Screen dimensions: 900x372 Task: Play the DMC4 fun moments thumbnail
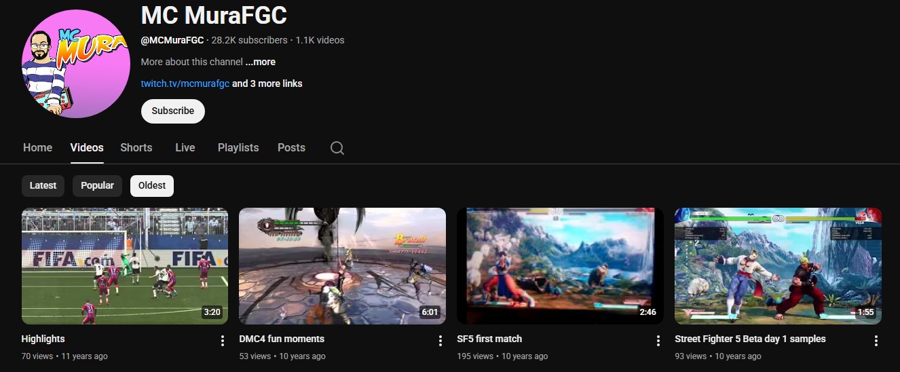(x=343, y=266)
